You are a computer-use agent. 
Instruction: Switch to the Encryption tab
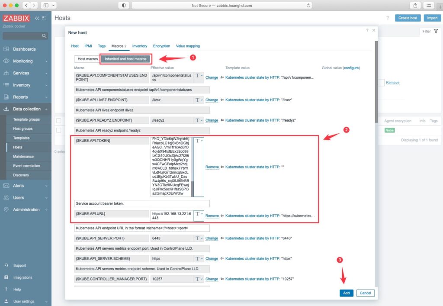(161, 46)
